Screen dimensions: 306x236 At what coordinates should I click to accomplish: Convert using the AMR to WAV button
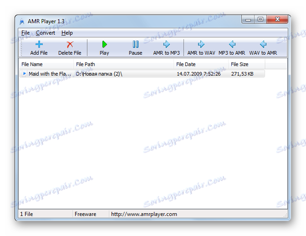pyautogui.click(x=201, y=48)
